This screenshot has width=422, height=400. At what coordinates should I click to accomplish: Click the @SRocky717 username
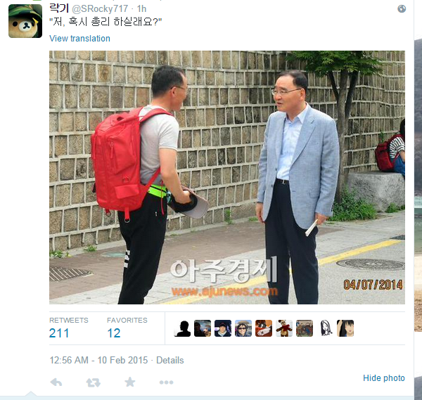(100, 9)
